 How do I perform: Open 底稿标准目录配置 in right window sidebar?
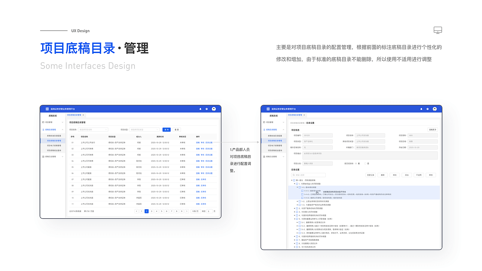(x=275, y=135)
